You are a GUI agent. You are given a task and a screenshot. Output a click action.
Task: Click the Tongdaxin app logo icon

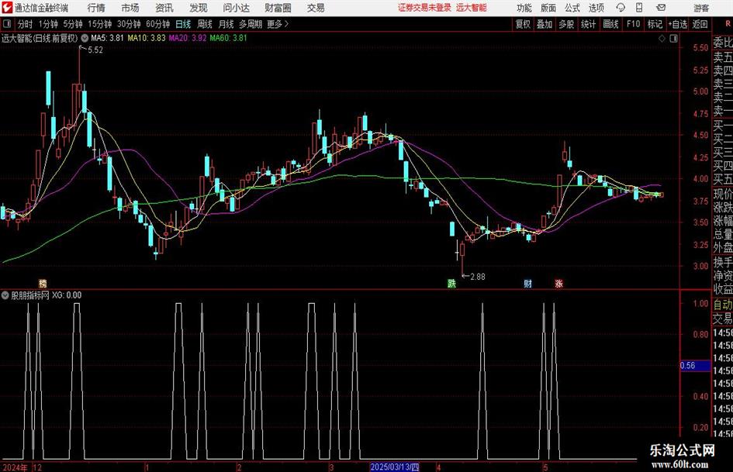pos(7,8)
